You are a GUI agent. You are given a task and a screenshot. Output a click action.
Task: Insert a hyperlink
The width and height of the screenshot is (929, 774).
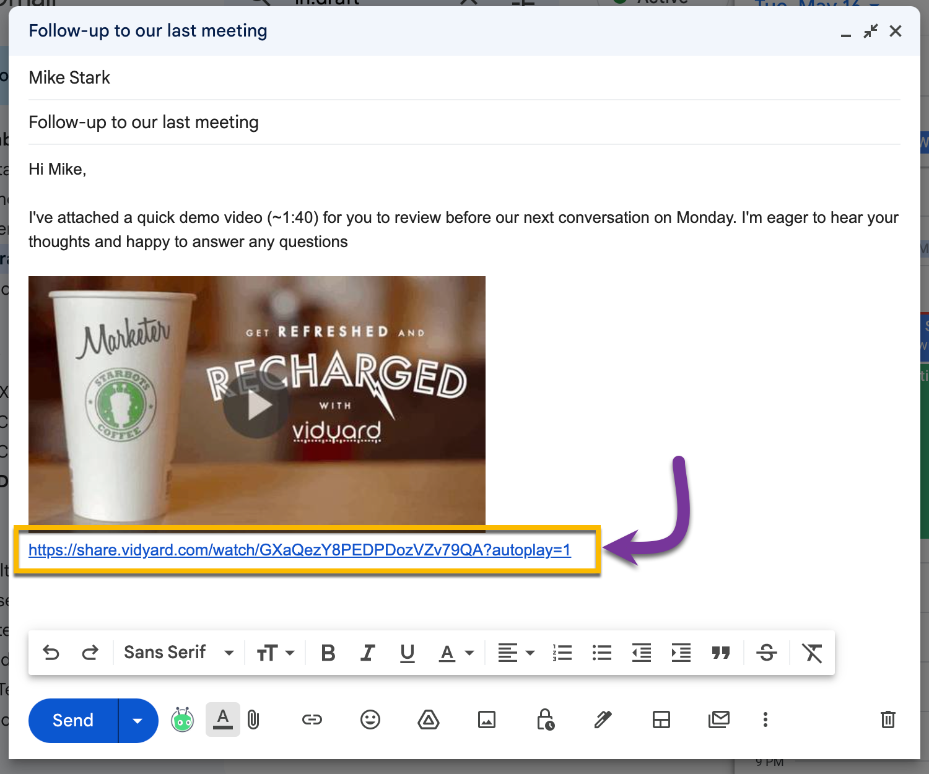click(312, 720)
